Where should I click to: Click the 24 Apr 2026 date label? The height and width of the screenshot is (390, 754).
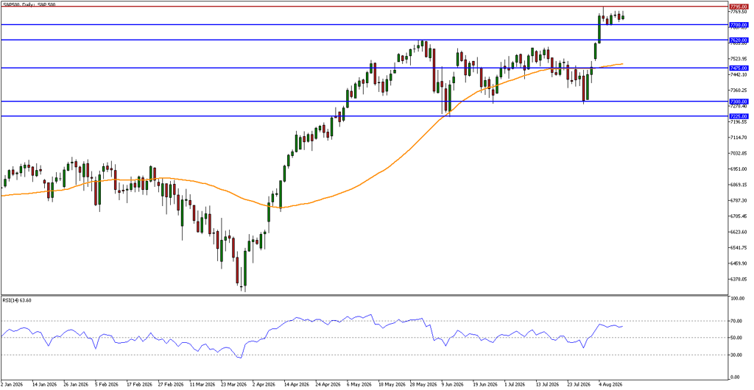[x=328, y=385]
